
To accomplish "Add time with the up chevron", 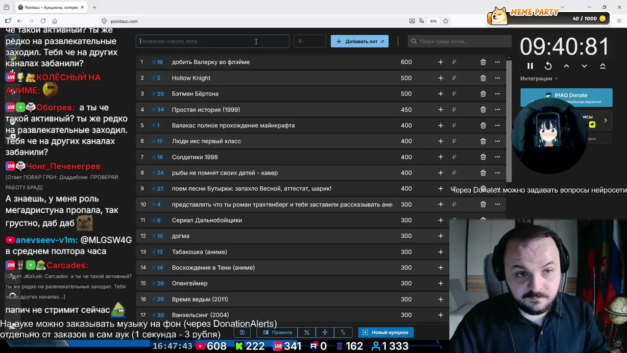I will 566,66.
